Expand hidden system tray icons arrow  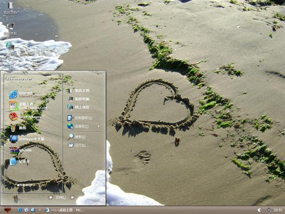[259, 210]
